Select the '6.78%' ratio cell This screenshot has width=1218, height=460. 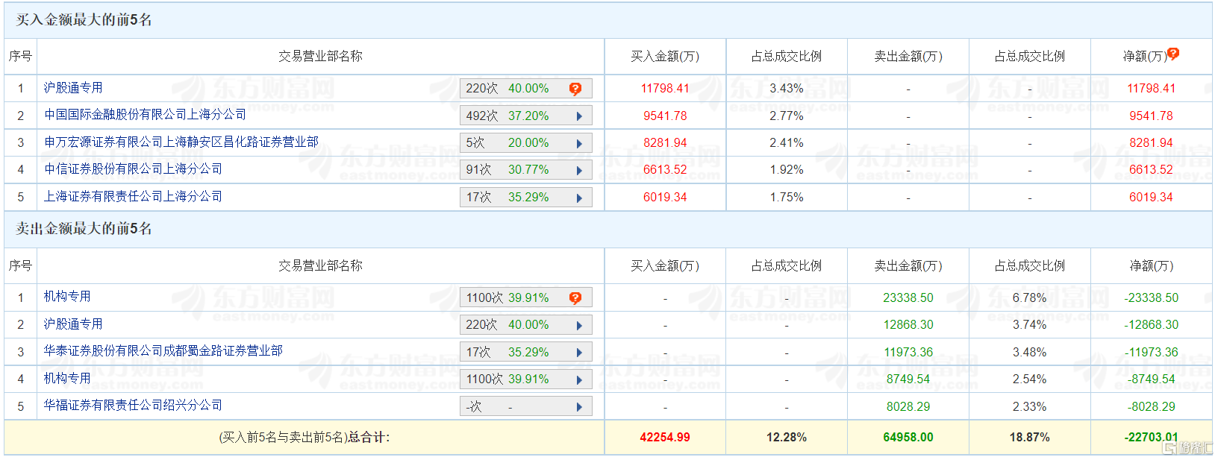coord(1030,298)
